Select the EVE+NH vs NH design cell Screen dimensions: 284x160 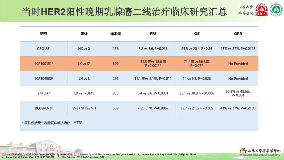tap(84, 108)
